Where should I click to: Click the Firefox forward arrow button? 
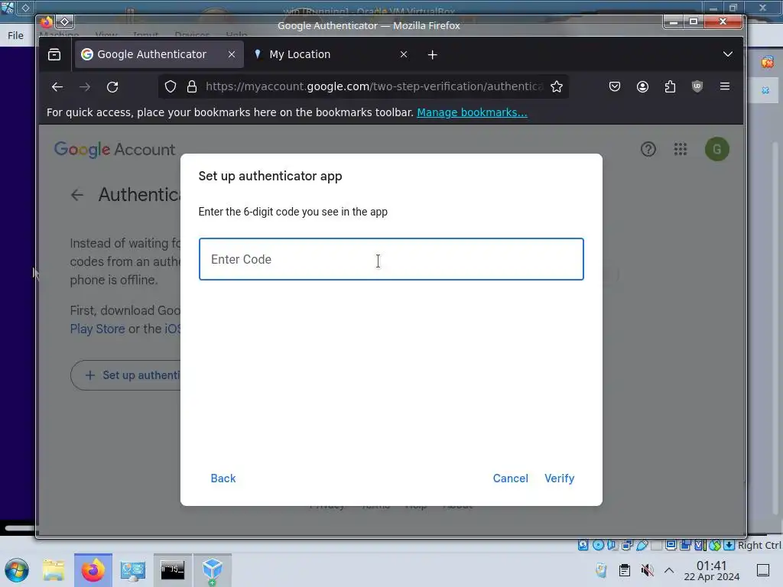point(85,87)
